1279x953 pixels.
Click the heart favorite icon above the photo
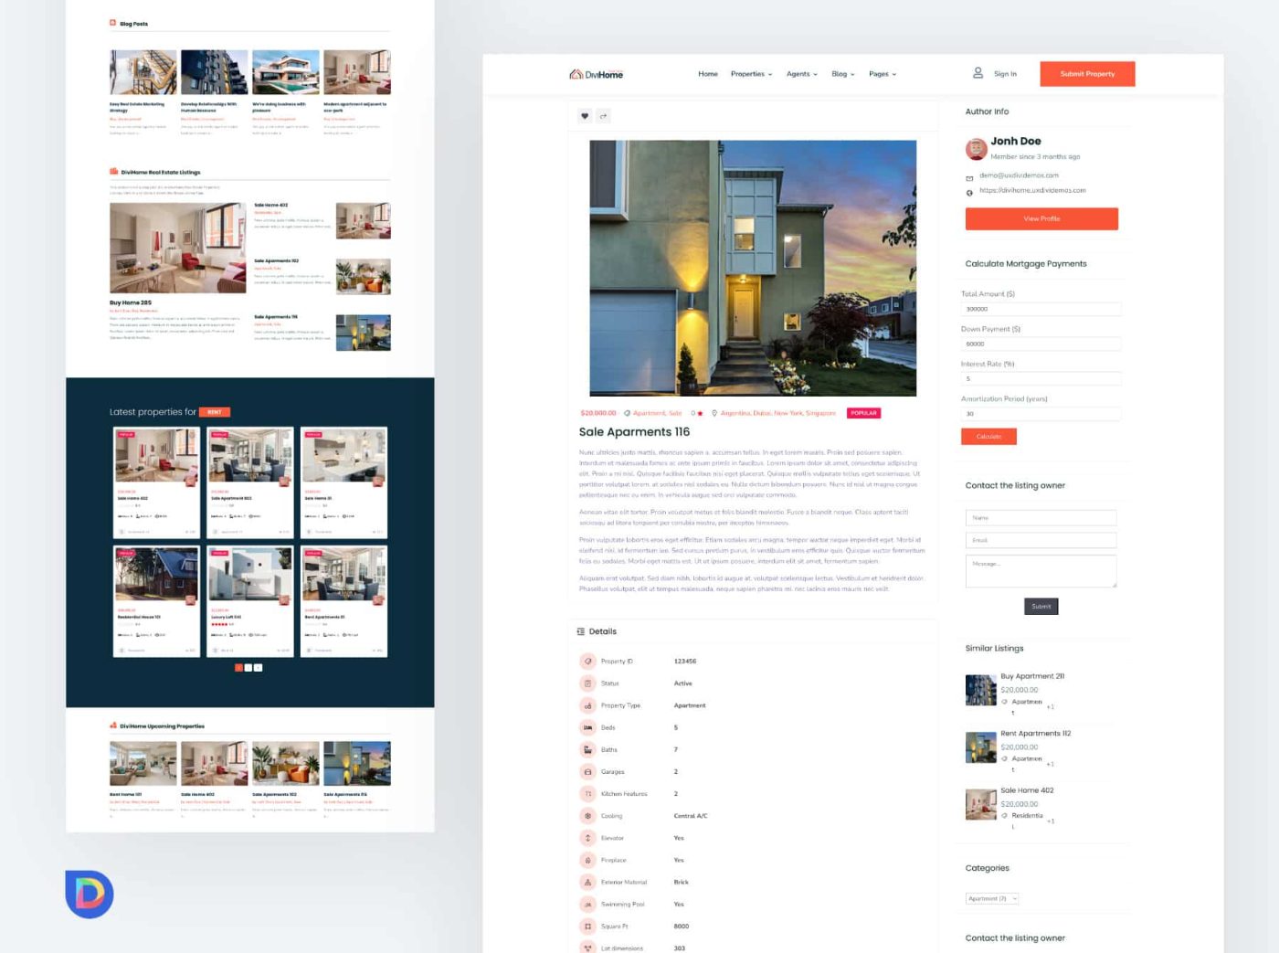tap(585, 116)
